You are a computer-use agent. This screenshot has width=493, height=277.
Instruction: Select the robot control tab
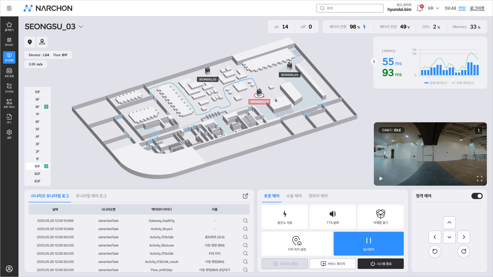click(272, 196)
